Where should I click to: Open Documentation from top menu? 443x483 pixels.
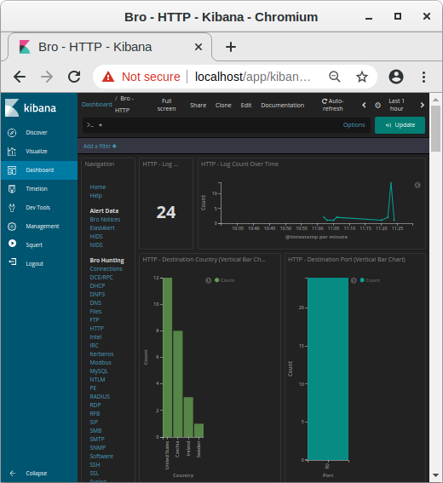tap(283, 106)
